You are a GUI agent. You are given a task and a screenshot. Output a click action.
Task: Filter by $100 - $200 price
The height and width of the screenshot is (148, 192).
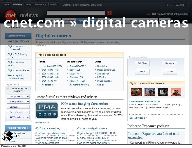tap(50, 70)
